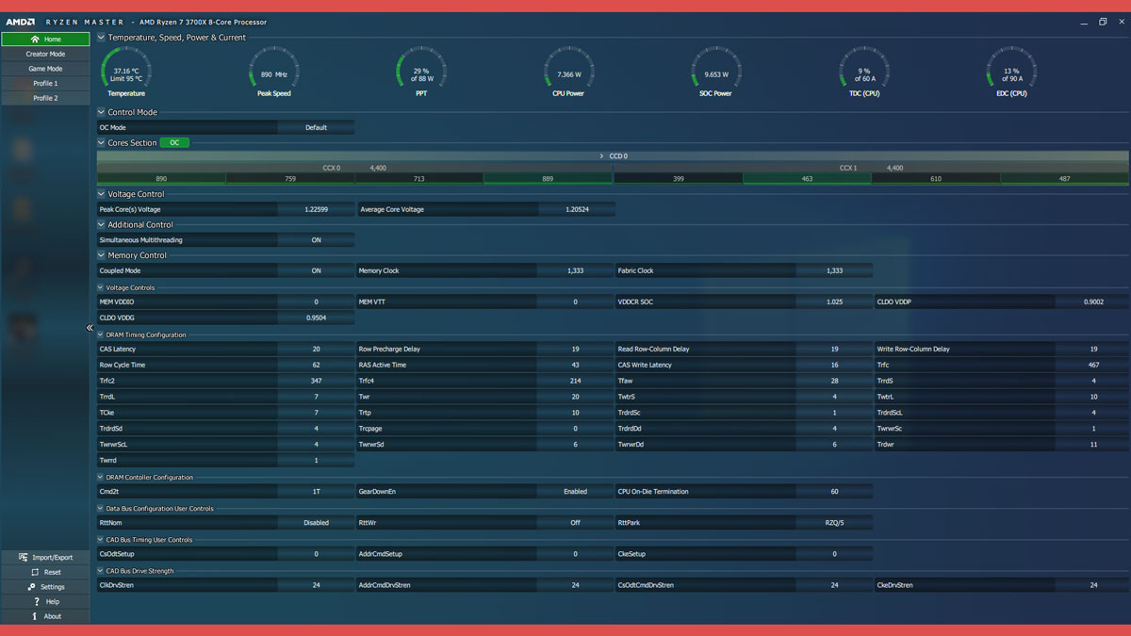Select the core showing 487
The image size is (1131, 636).
coord(1065,178)
